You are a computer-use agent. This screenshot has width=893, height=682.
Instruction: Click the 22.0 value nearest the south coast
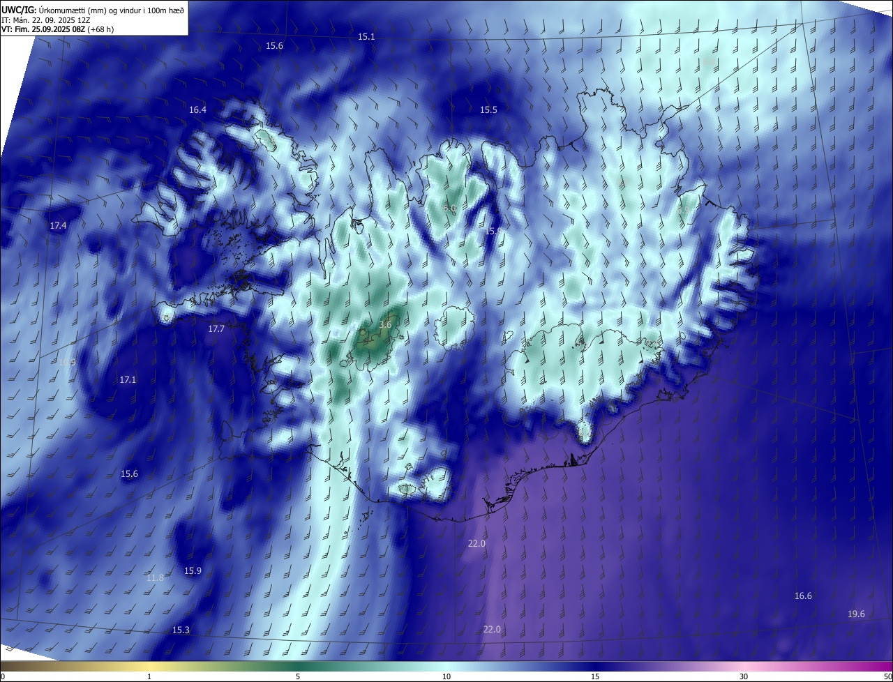[476, 544]
